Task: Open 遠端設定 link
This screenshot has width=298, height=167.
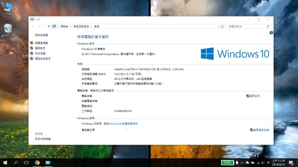Action: coord(40,48)
